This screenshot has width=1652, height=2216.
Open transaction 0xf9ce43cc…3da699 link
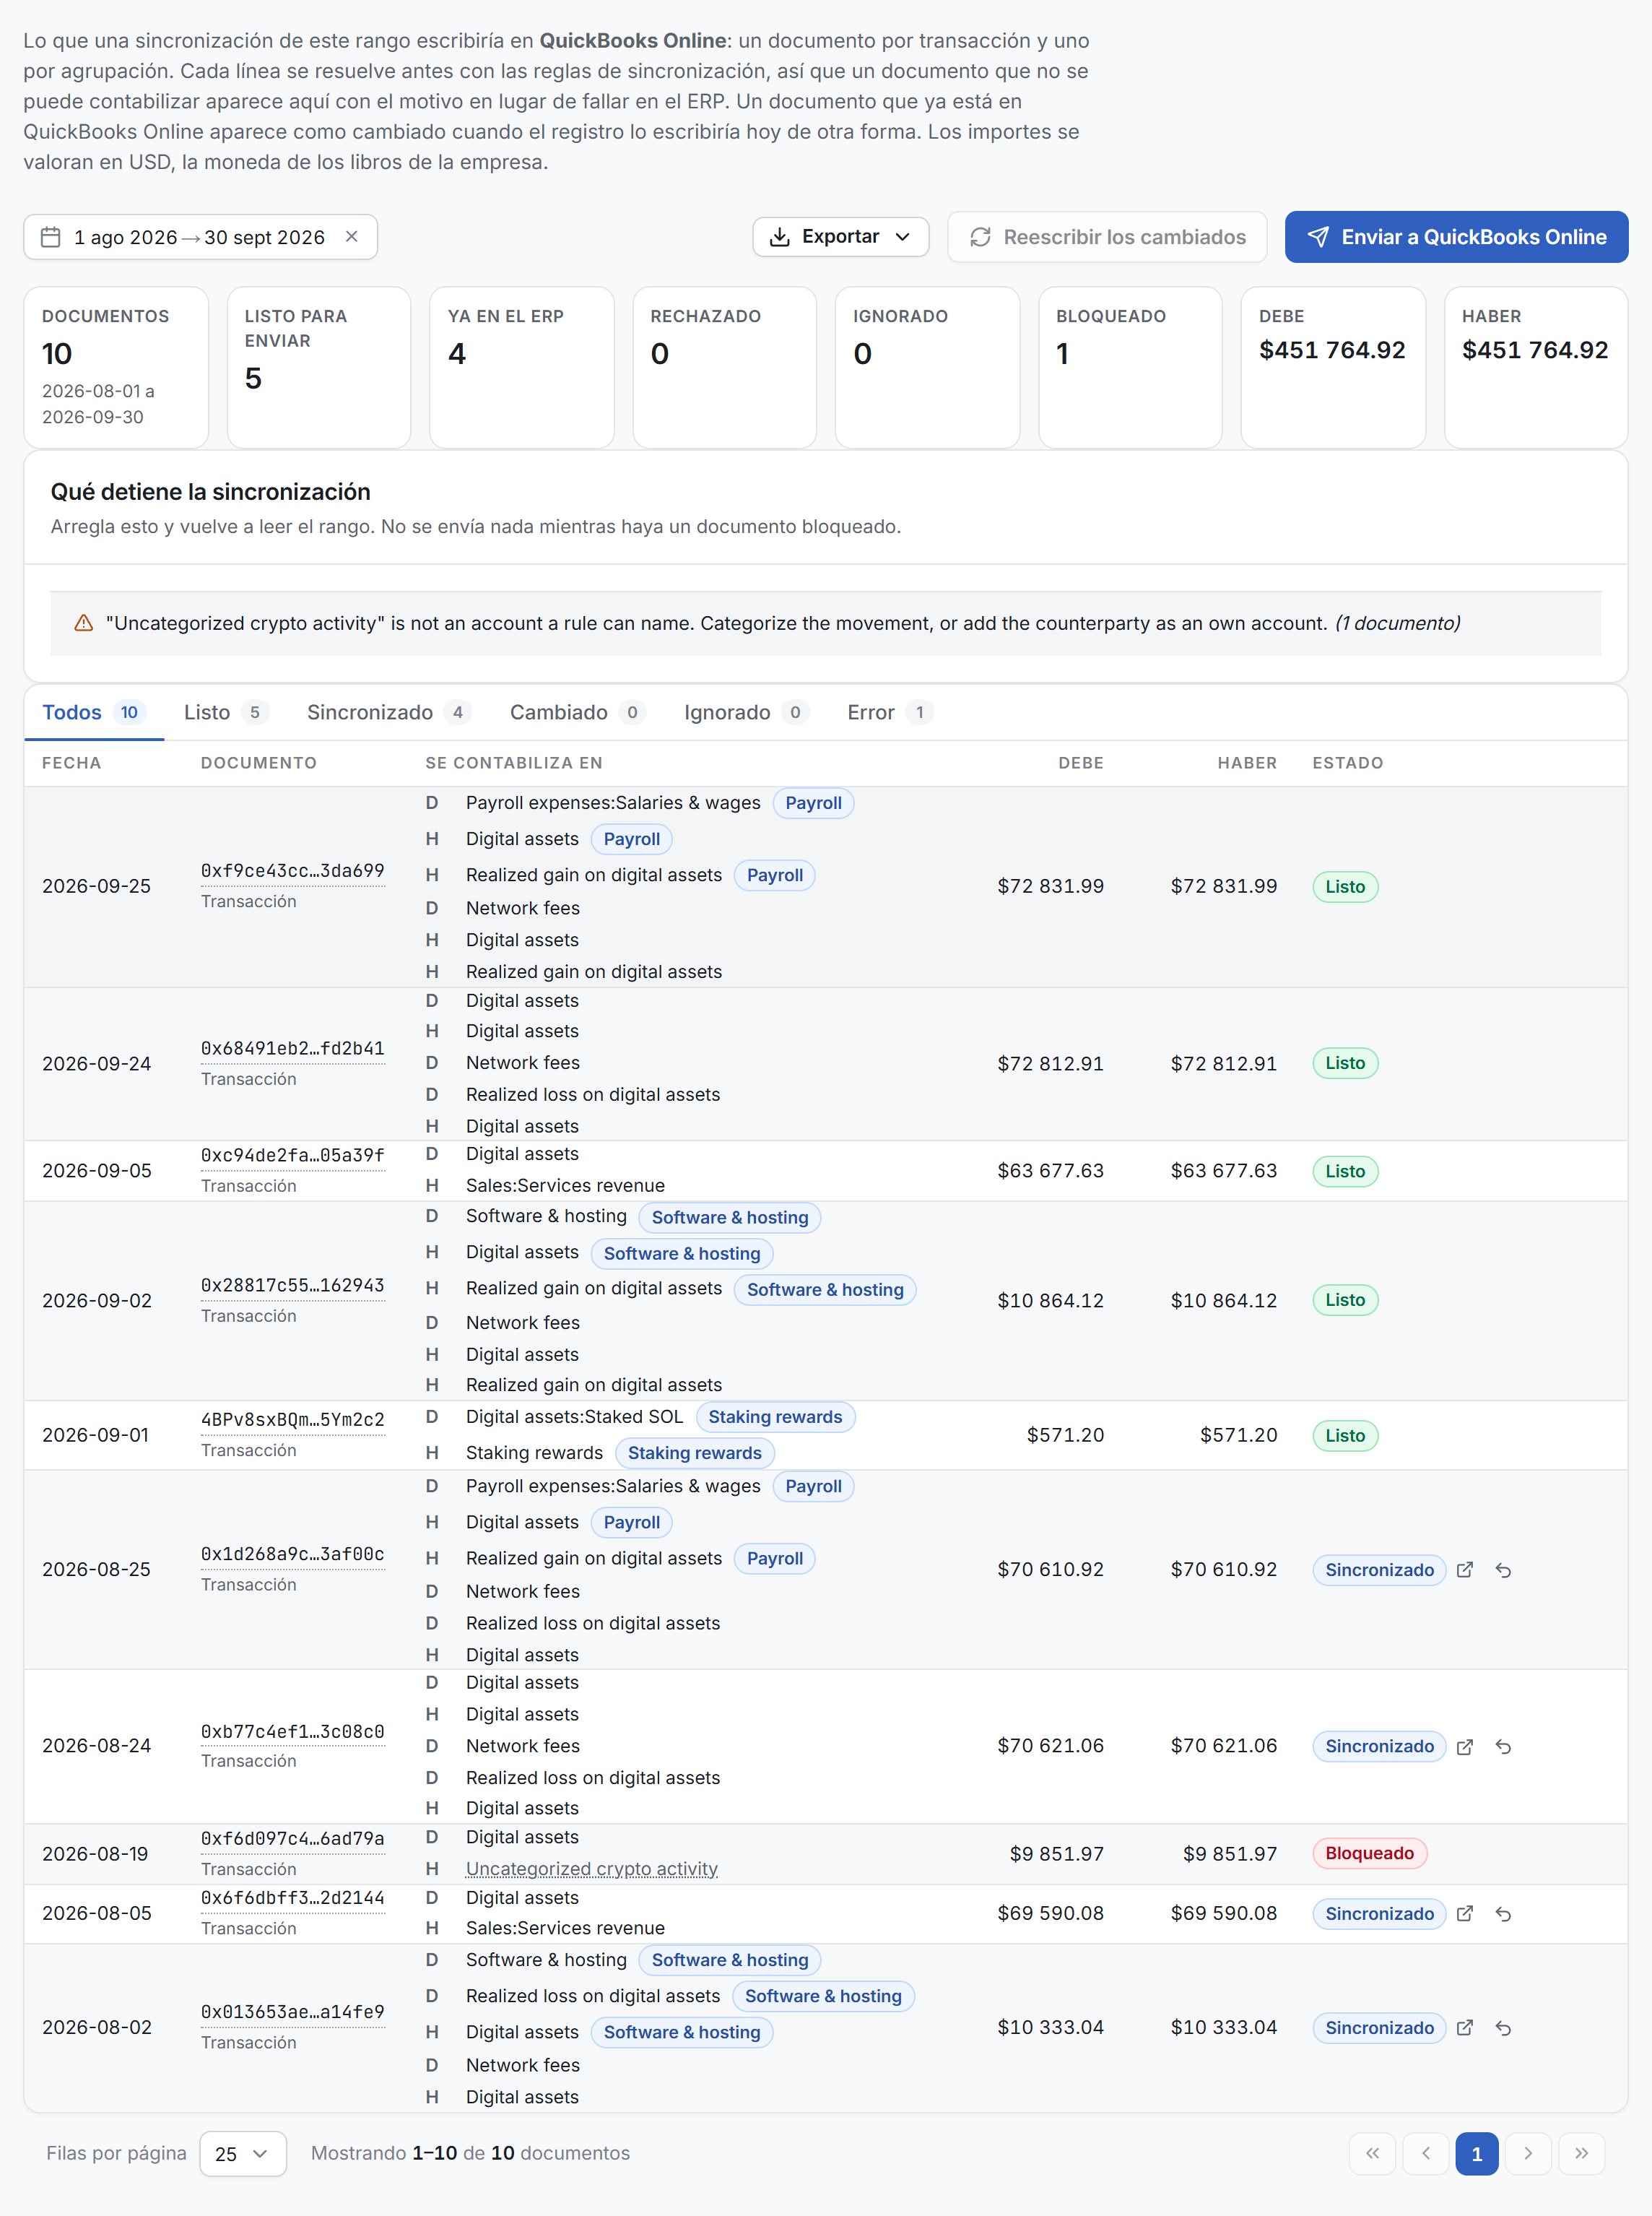(x=292, y=870)
